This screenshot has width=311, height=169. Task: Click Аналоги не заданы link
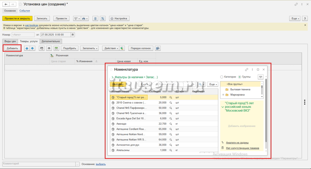[x=237, y=143]
